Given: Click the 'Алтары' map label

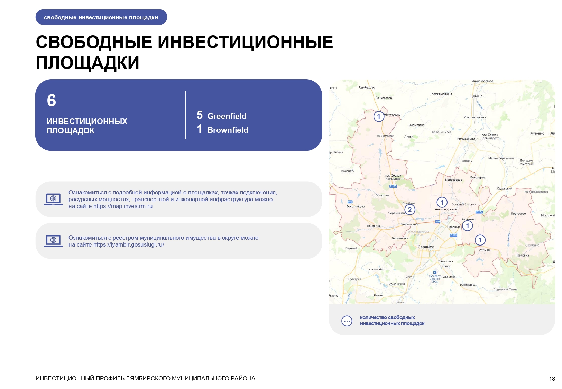Looking at the screenshot, I should tap(467, 161).
